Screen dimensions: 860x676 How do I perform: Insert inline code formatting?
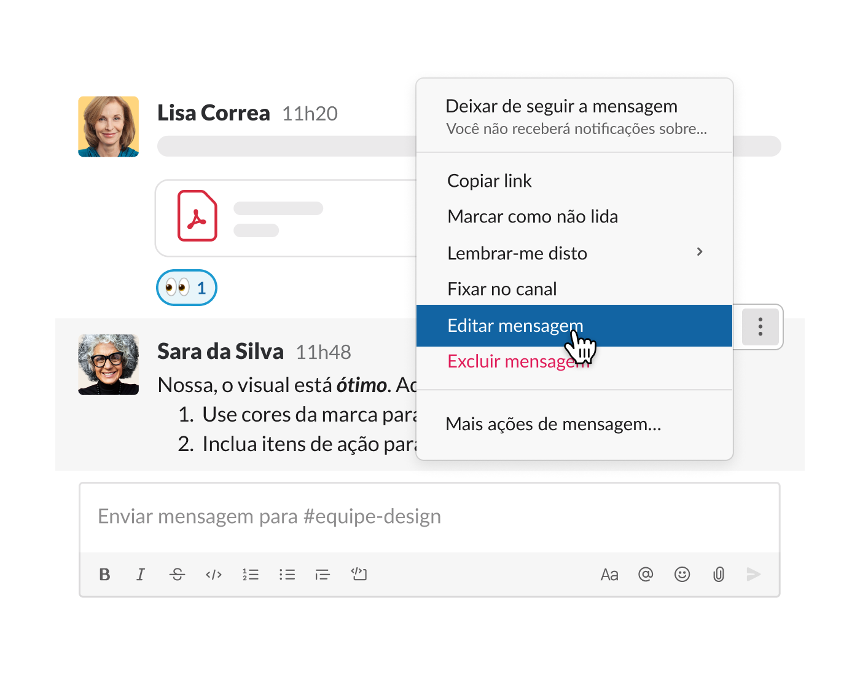[214, 575]
